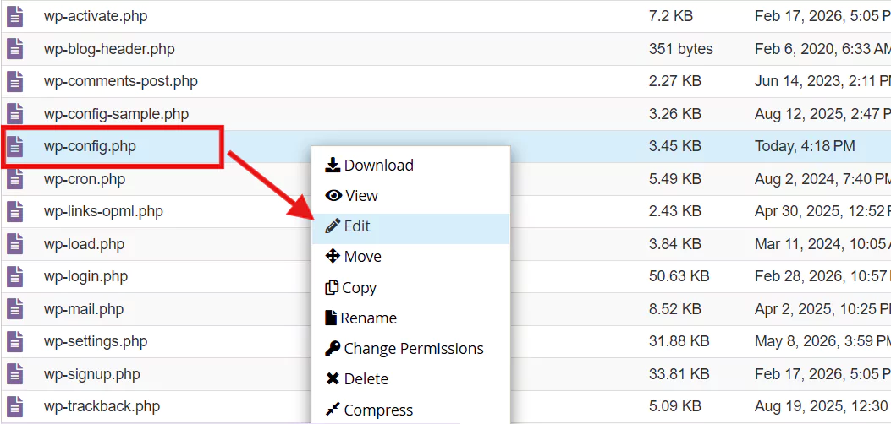Screen dimensions: 891x424
Task: Click the 33.81 KB size cell
Action: (x=679, y=375)
